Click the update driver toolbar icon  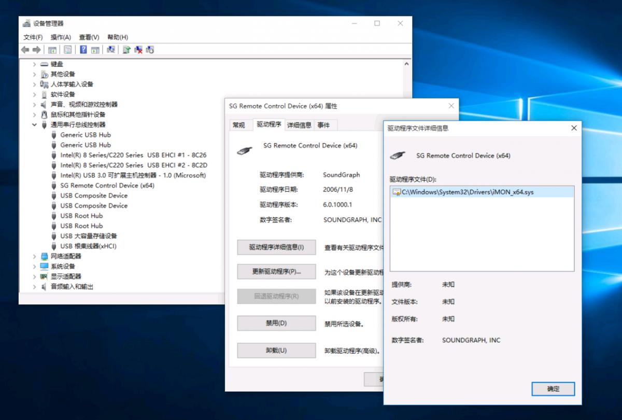tap(126, 50)
